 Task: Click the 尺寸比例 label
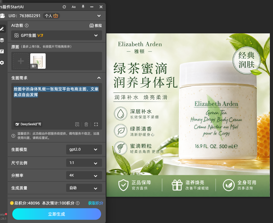(19, 163)
